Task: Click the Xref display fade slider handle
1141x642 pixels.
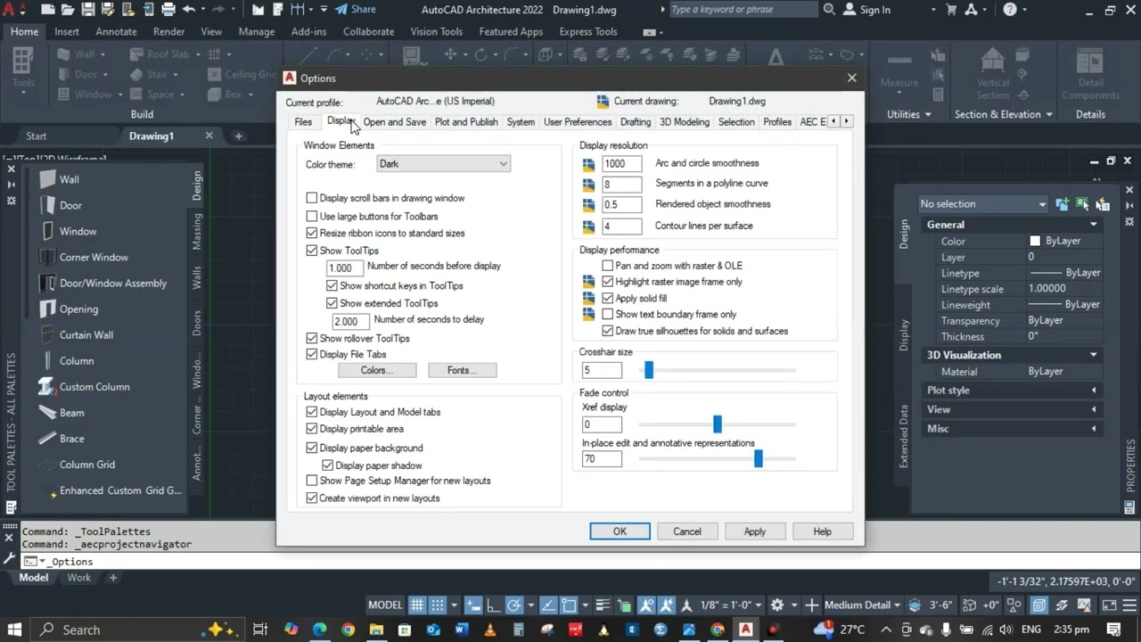Action: click(717, 424)
